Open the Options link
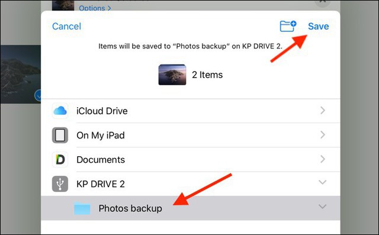The image size is (379, 235). pos(95,8)
